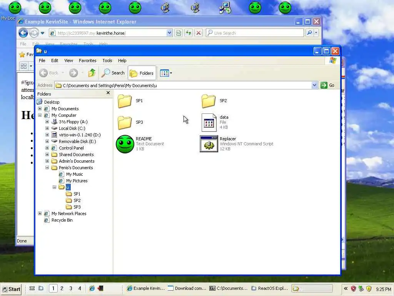Expand hidden tray icons chevron
394x296 pixels.
coord(346,289)
